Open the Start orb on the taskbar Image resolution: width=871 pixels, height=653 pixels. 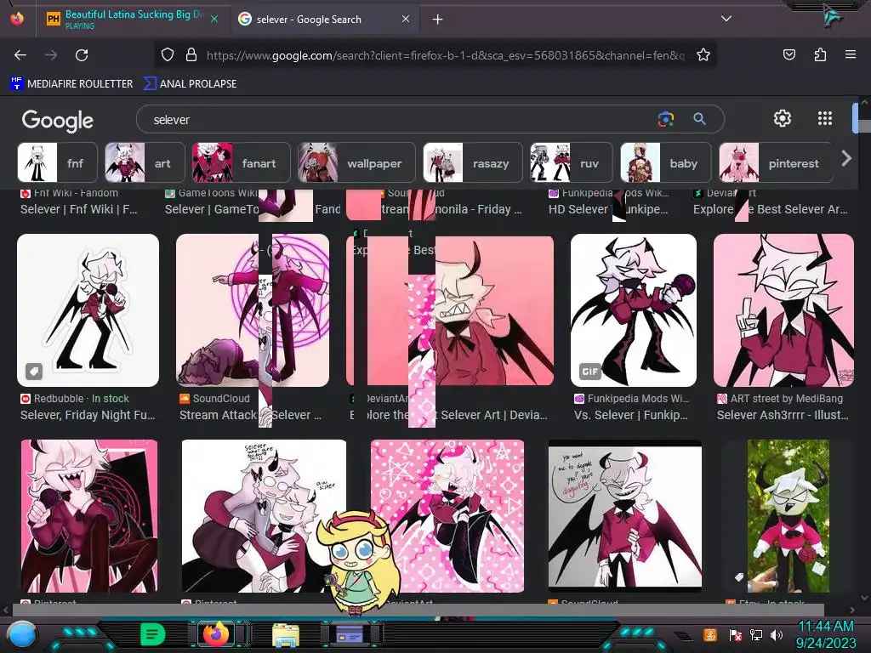(x=21, y=635)
